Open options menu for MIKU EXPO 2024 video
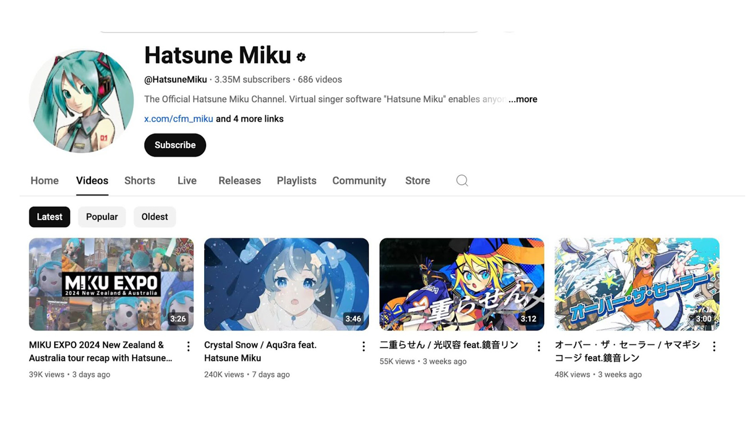The height and width of the screenshot is (425, 755). pyautogui.click(x=188, y=346)
